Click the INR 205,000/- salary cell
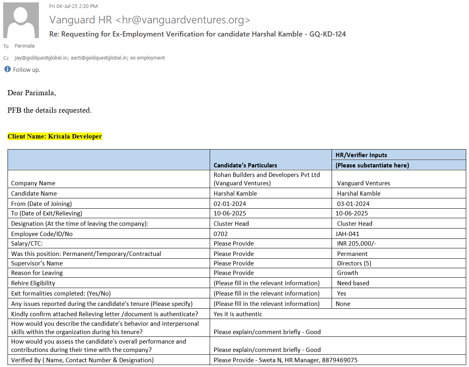The image size is (469, 367). click(356, 244)
